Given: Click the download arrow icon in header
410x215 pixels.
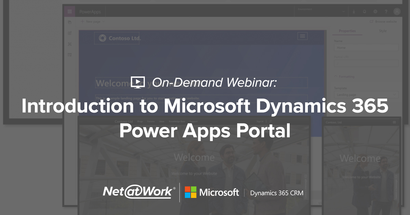Looking at the screenshot, I should 354,11.
